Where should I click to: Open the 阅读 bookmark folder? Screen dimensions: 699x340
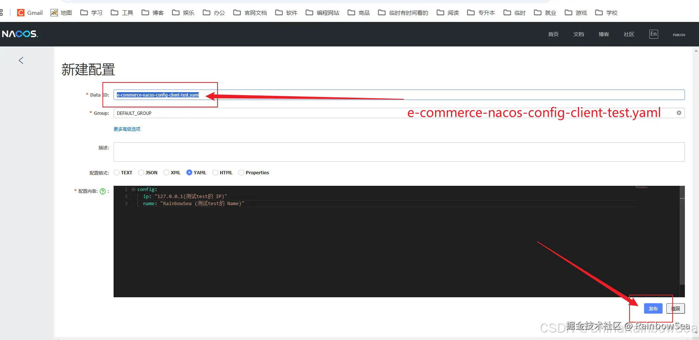[448, 13]
